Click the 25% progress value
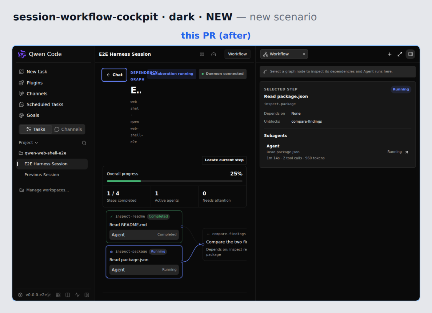432x313 pixels. (x=236, y=174)
